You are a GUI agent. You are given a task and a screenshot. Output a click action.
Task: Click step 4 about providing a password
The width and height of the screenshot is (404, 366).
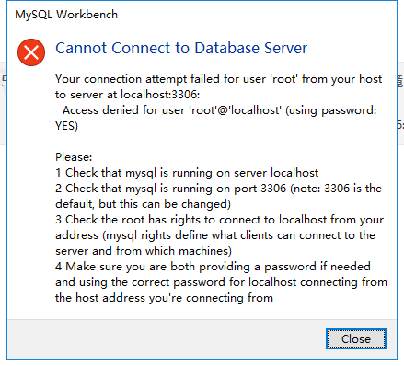[x=213, y=267]
